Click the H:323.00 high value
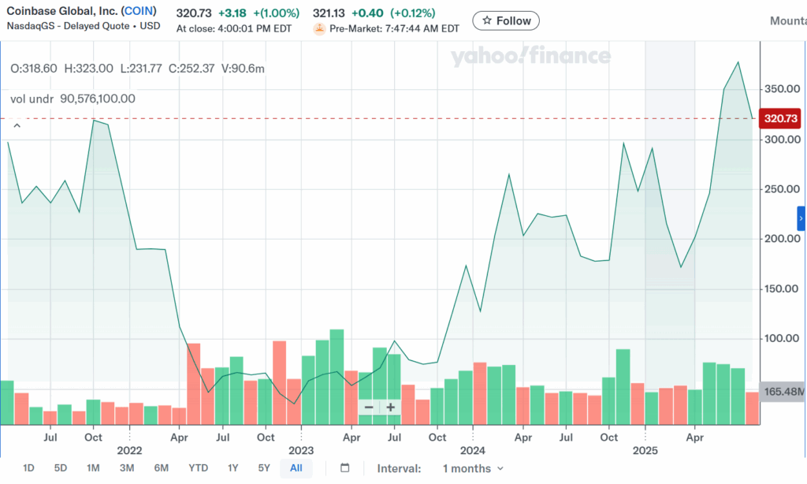This screenshot has height=484, width=807. point(88,69)
